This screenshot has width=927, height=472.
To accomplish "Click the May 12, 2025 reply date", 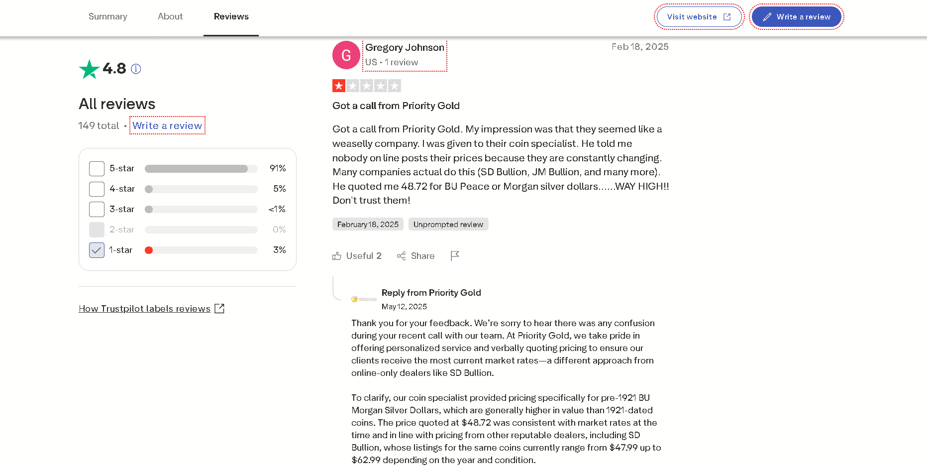I will (404, 307).
